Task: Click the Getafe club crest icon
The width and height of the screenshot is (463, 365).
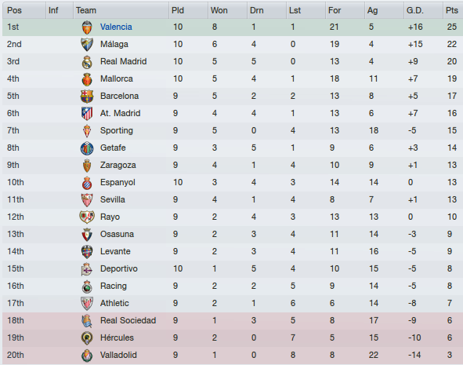Action: 87,148
